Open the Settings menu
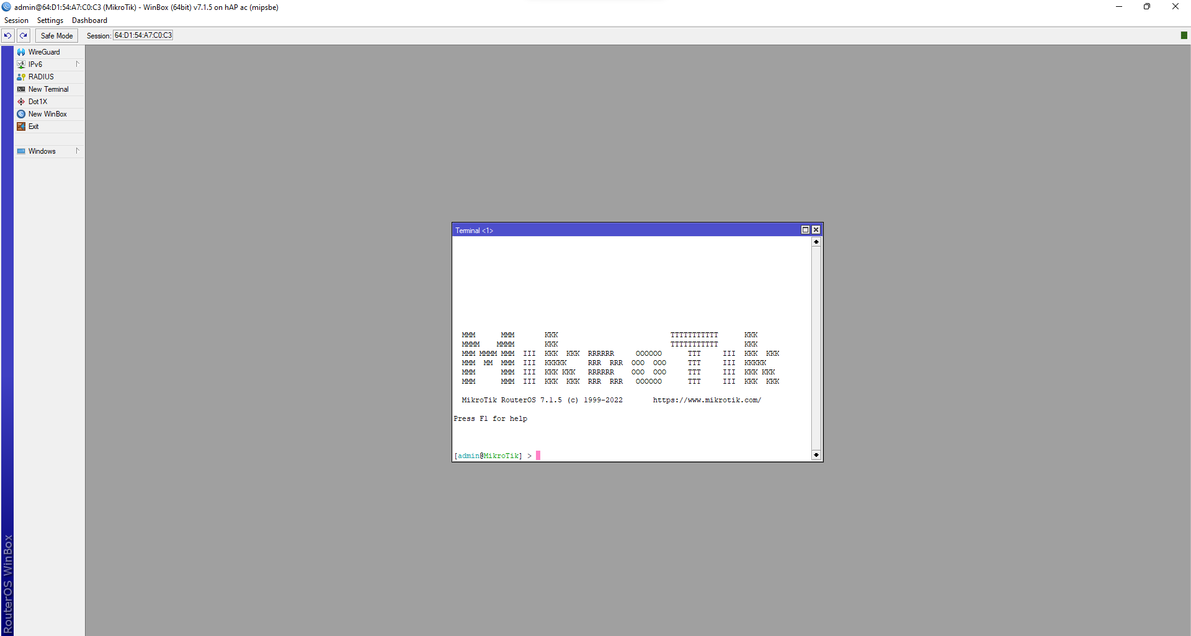This screenshot has width=1191, height=636. (x=50, y=20)
